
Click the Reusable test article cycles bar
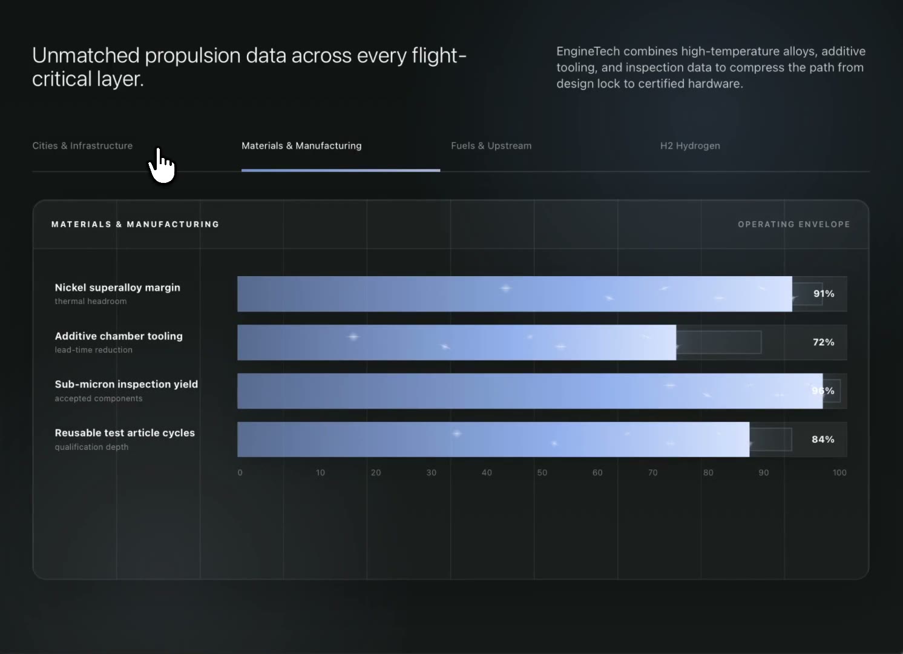[x=493, y=439]
